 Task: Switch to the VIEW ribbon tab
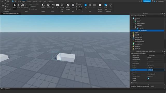45,1
